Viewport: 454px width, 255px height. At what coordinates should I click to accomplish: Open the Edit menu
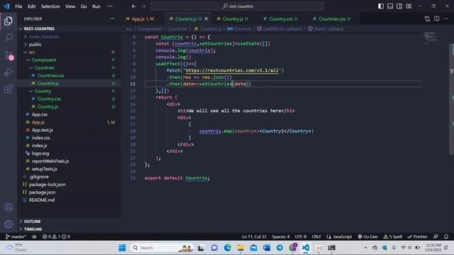[x=31, y=6]
